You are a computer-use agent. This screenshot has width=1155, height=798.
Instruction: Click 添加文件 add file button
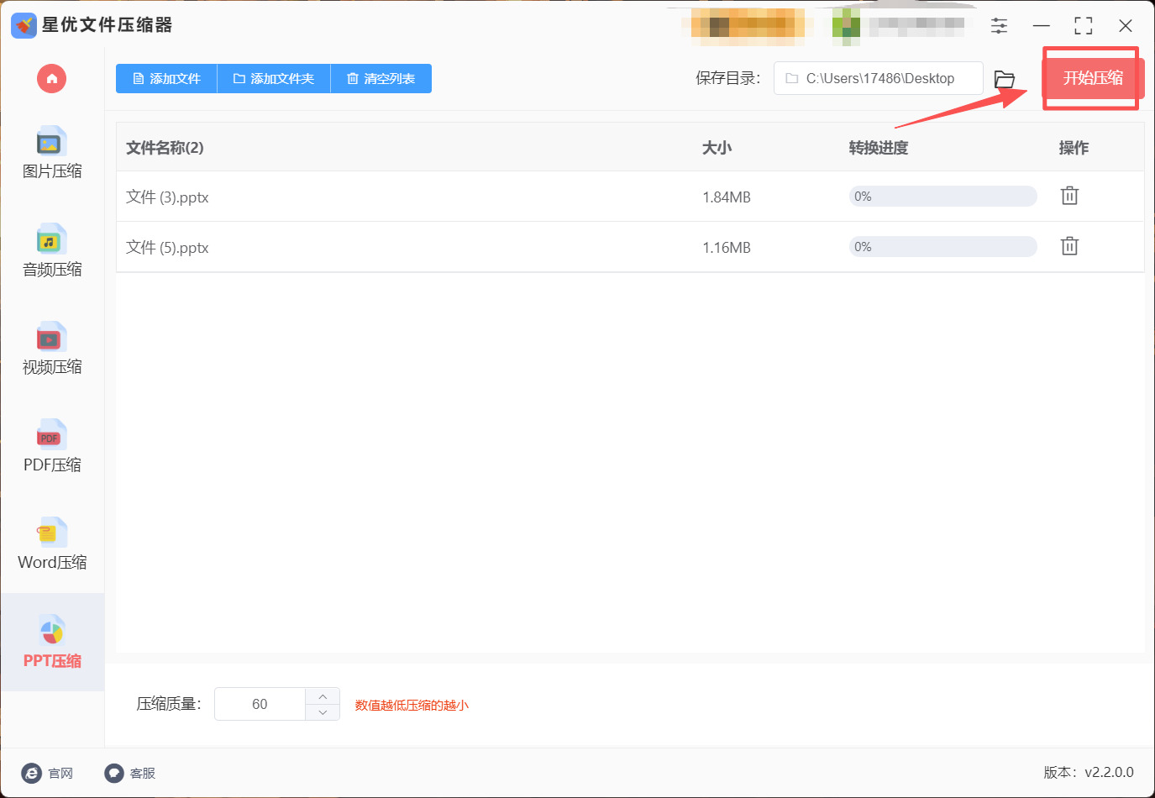point(166,79)
